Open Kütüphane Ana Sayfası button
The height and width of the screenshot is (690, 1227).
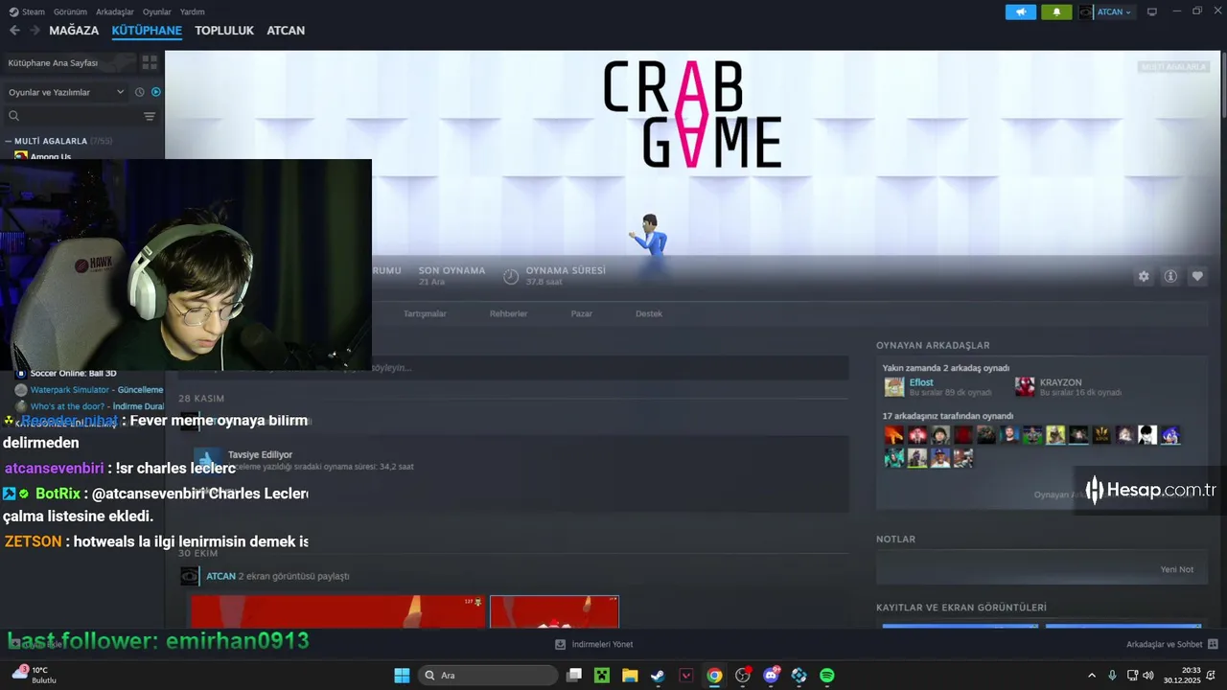coord(68,62)
